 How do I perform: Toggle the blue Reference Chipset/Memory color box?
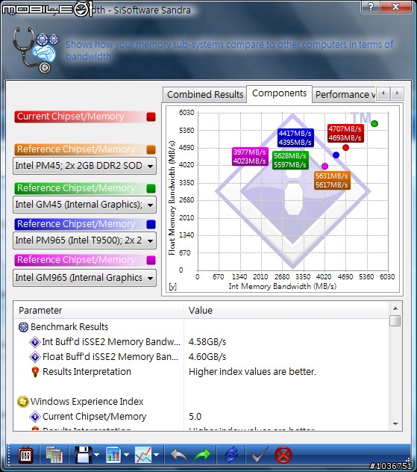[151, 224]
